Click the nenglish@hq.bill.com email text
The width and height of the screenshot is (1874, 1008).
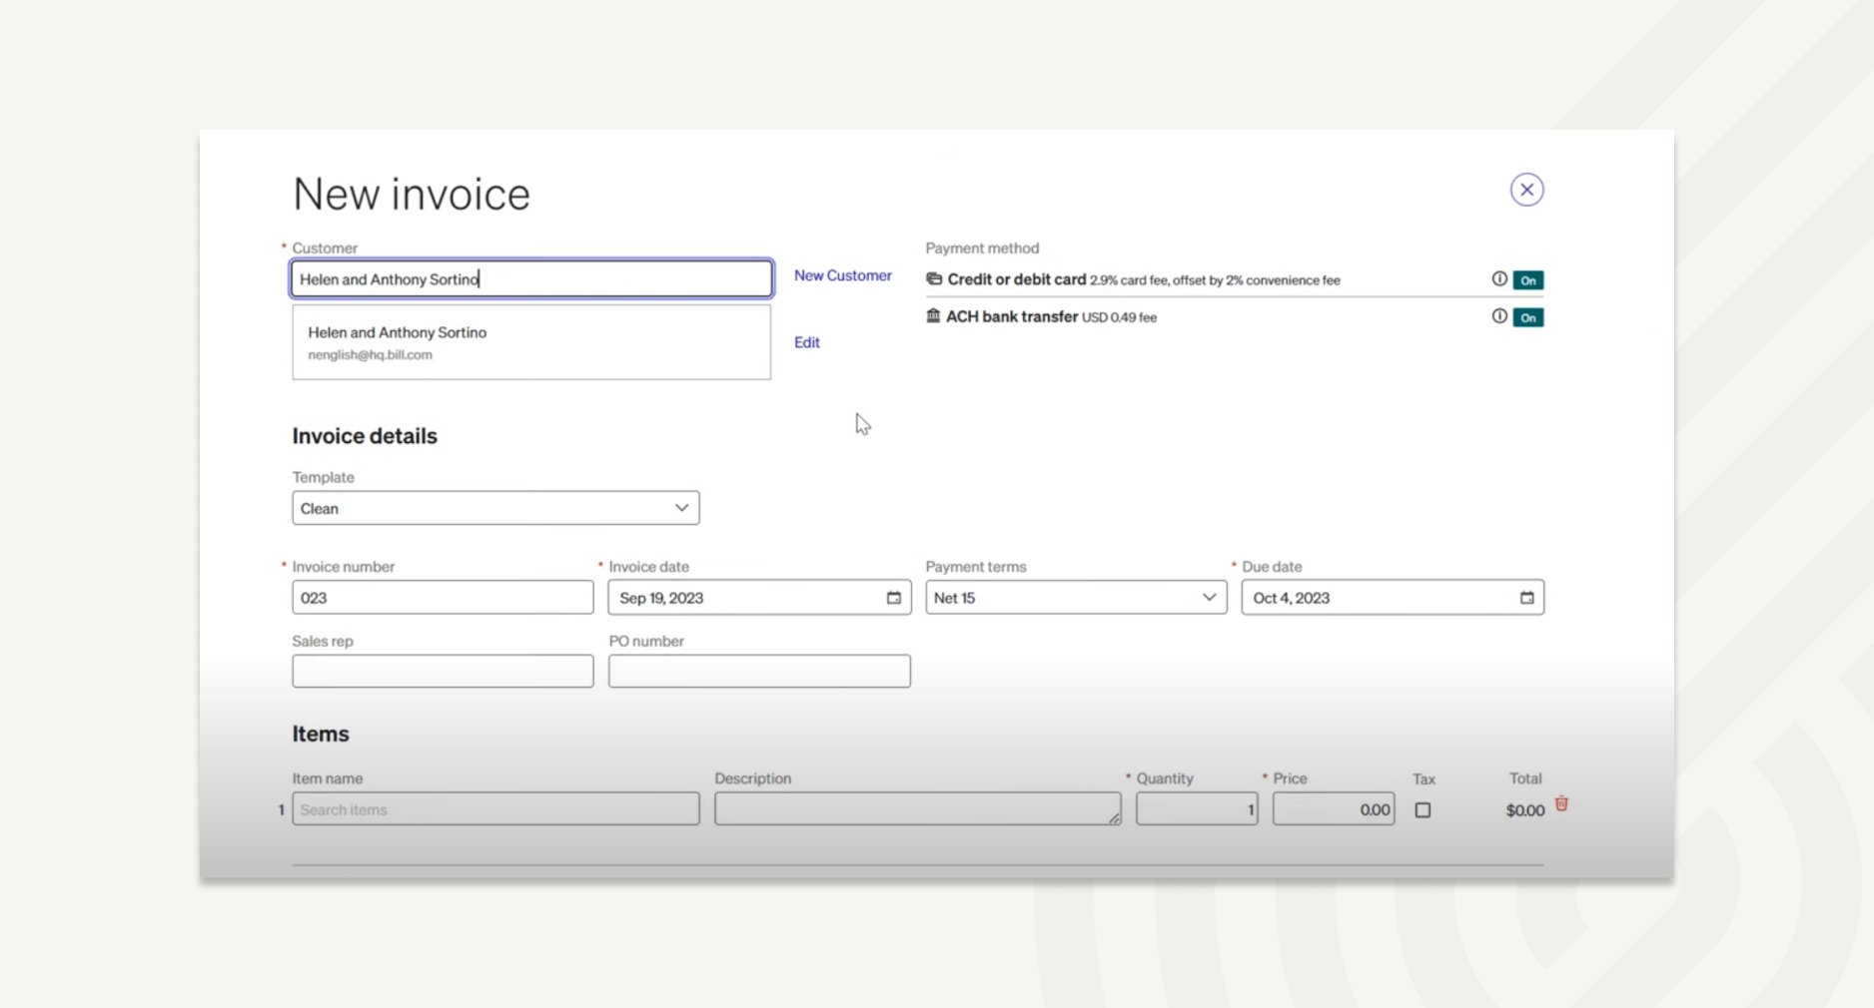pos(370,355)
